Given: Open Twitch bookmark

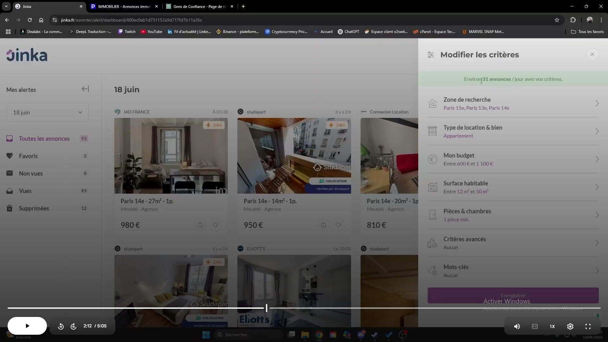Looking at the screenshot, I should tap(127, 32).
